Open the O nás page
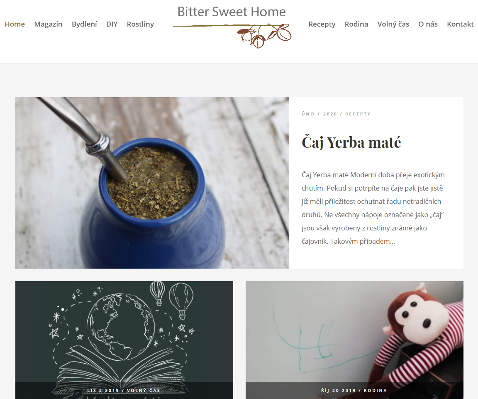 click(x=428, y=24)
